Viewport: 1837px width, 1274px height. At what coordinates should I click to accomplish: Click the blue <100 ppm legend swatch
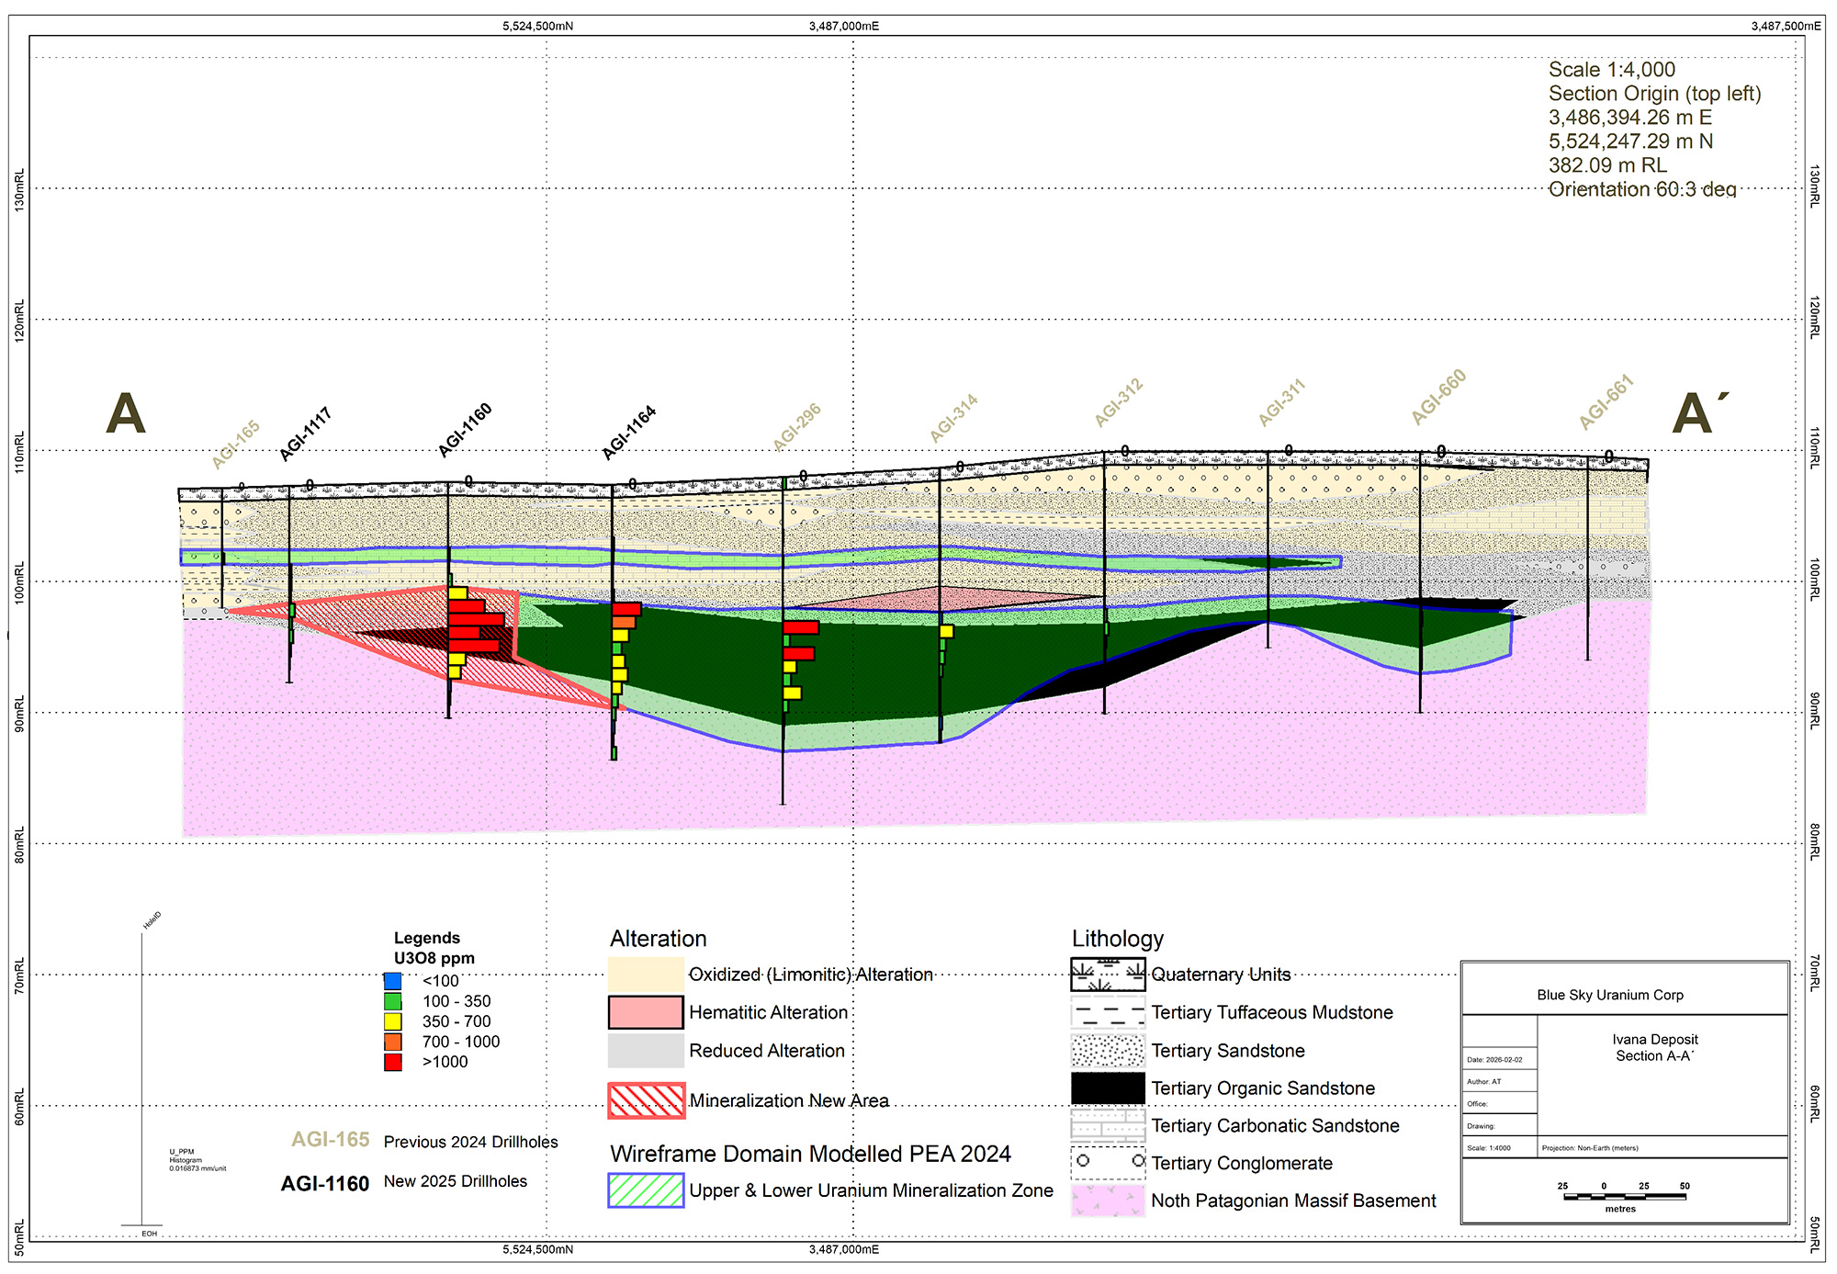[393, 981]
